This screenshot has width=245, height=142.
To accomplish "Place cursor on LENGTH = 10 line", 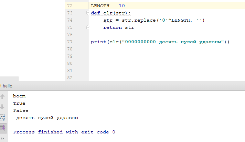I will click(x=108, y=6).
